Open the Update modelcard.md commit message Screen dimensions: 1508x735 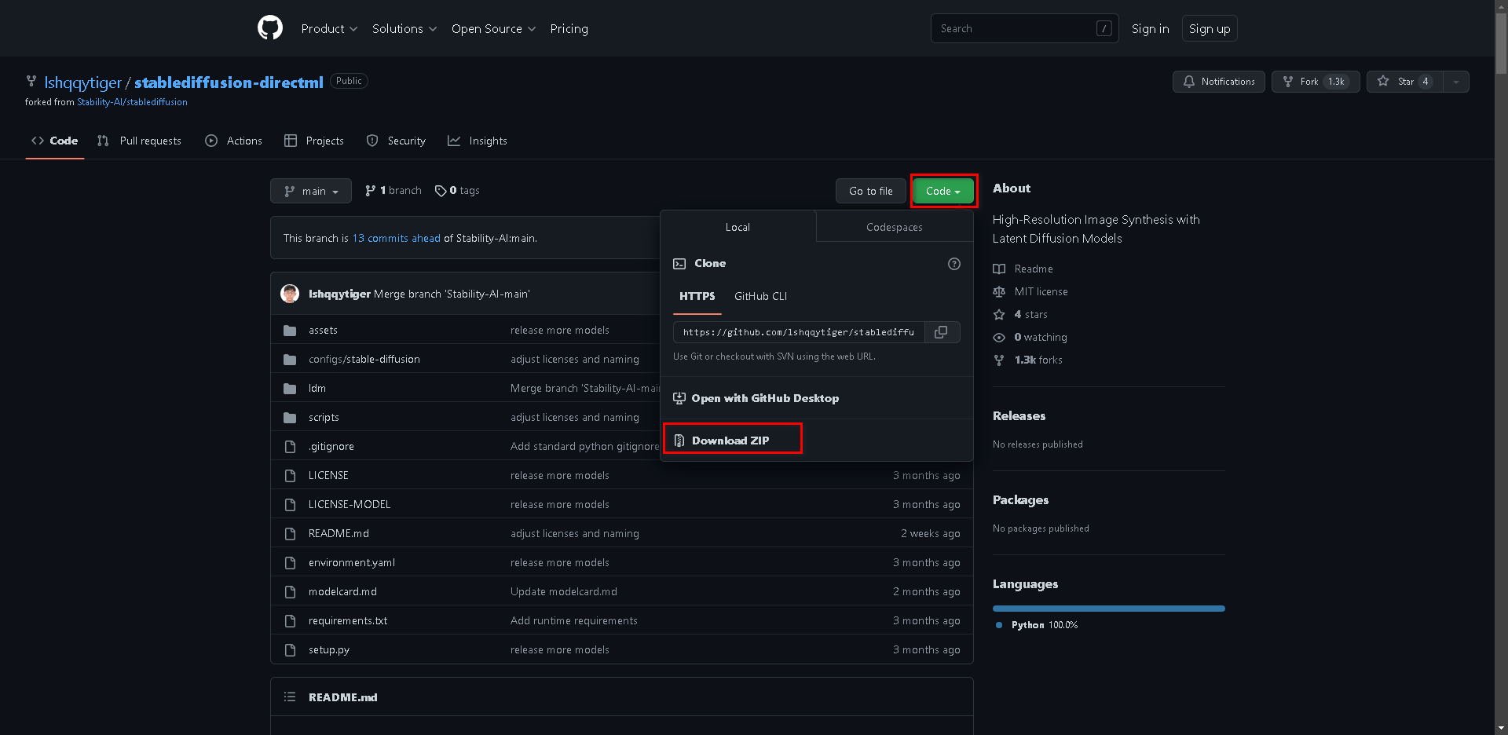pos(564,592)
